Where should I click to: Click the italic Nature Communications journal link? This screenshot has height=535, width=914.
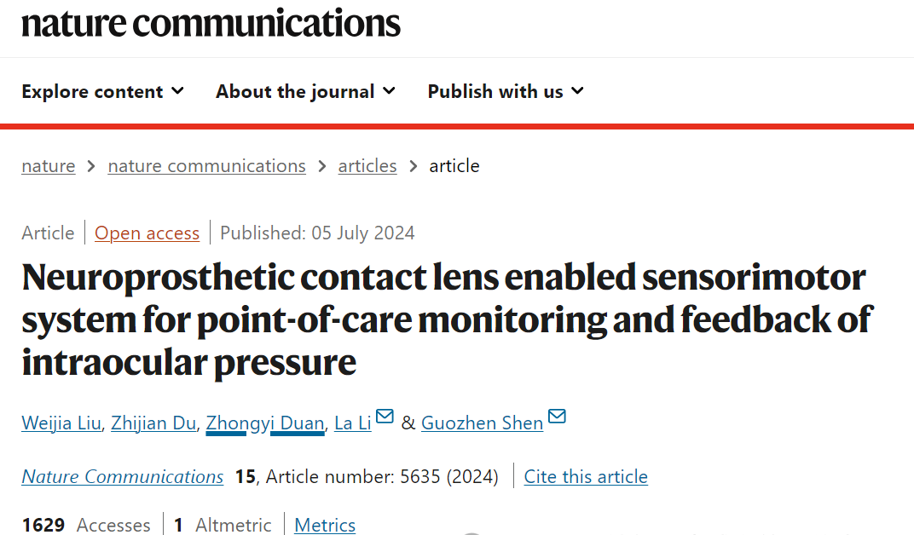pyautogui.click(x=123, y=476)
